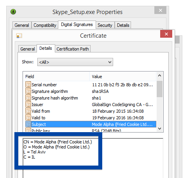Click the GlobalSign CodeSigning CA value

point(122,105)
